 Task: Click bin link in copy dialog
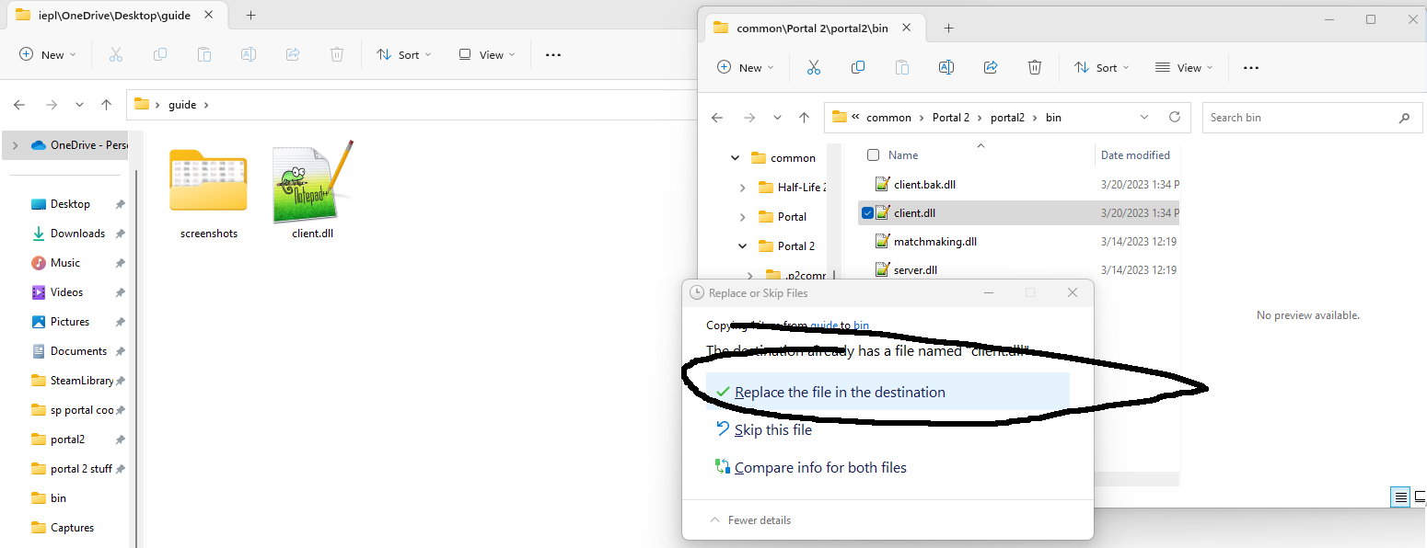pos(862,325)
